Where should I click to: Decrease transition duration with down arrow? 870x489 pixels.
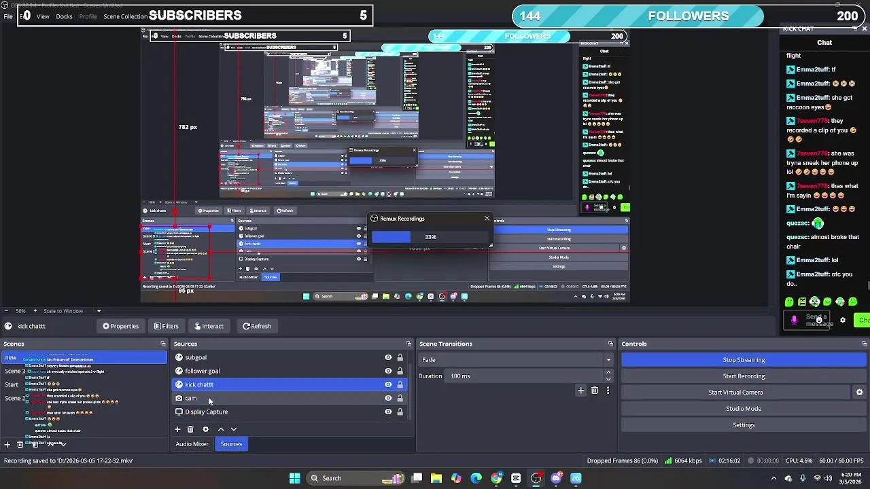(x=608, y=379)
